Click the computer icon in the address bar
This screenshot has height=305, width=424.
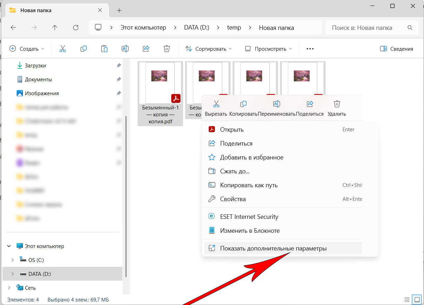(x=98, y=27)
